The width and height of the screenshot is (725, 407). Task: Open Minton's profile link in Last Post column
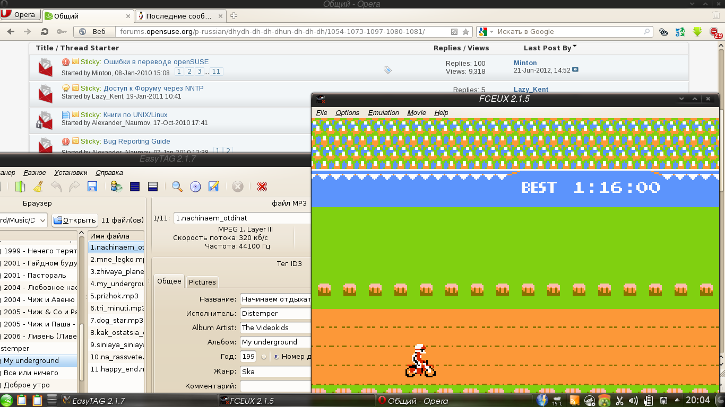[525, 63]
